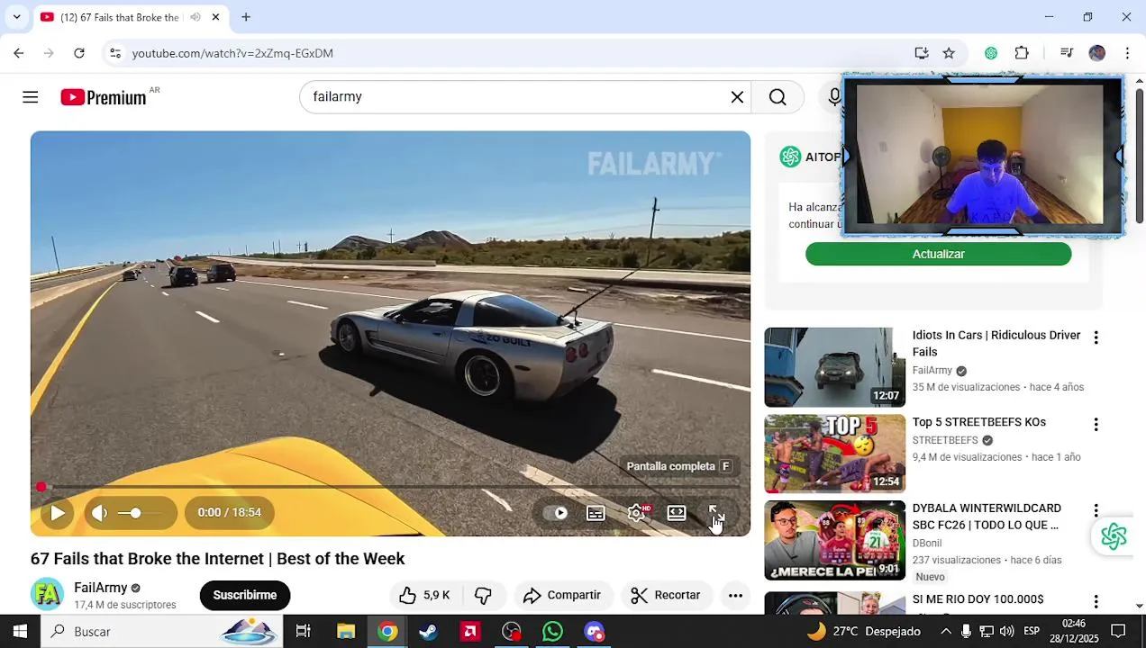This screenshot has width=1146, height=648.
Task: Open Top 5 STREETBEEFS KOs thumbnail
Action: [x=834, y=454]
